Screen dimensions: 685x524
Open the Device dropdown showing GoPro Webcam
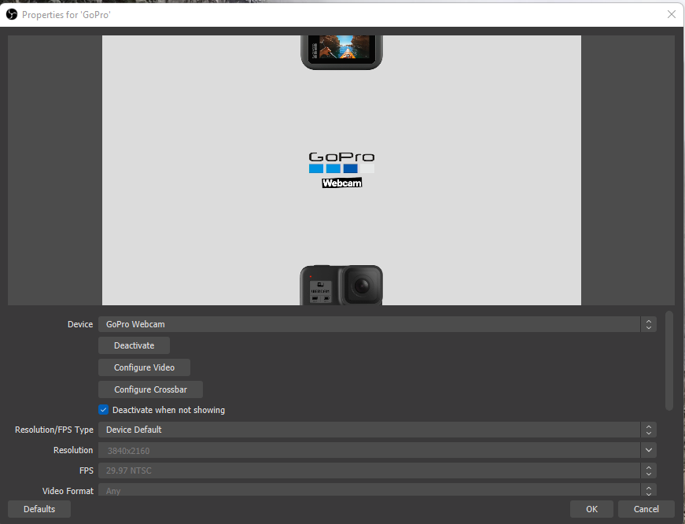pos(377,324)
